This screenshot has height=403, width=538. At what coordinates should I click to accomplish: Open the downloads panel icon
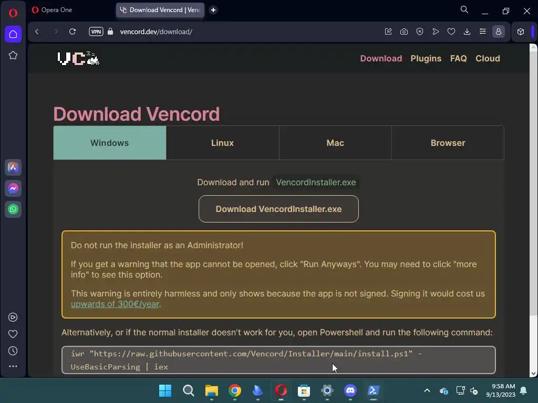[x=467, y=31]
